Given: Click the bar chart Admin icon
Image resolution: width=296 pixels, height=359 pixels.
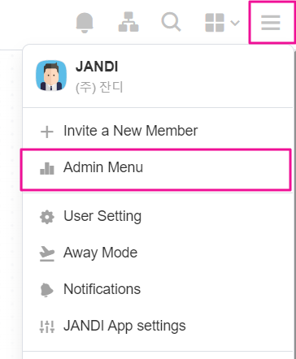Looking at the screenshot, I should click(47, 168).
